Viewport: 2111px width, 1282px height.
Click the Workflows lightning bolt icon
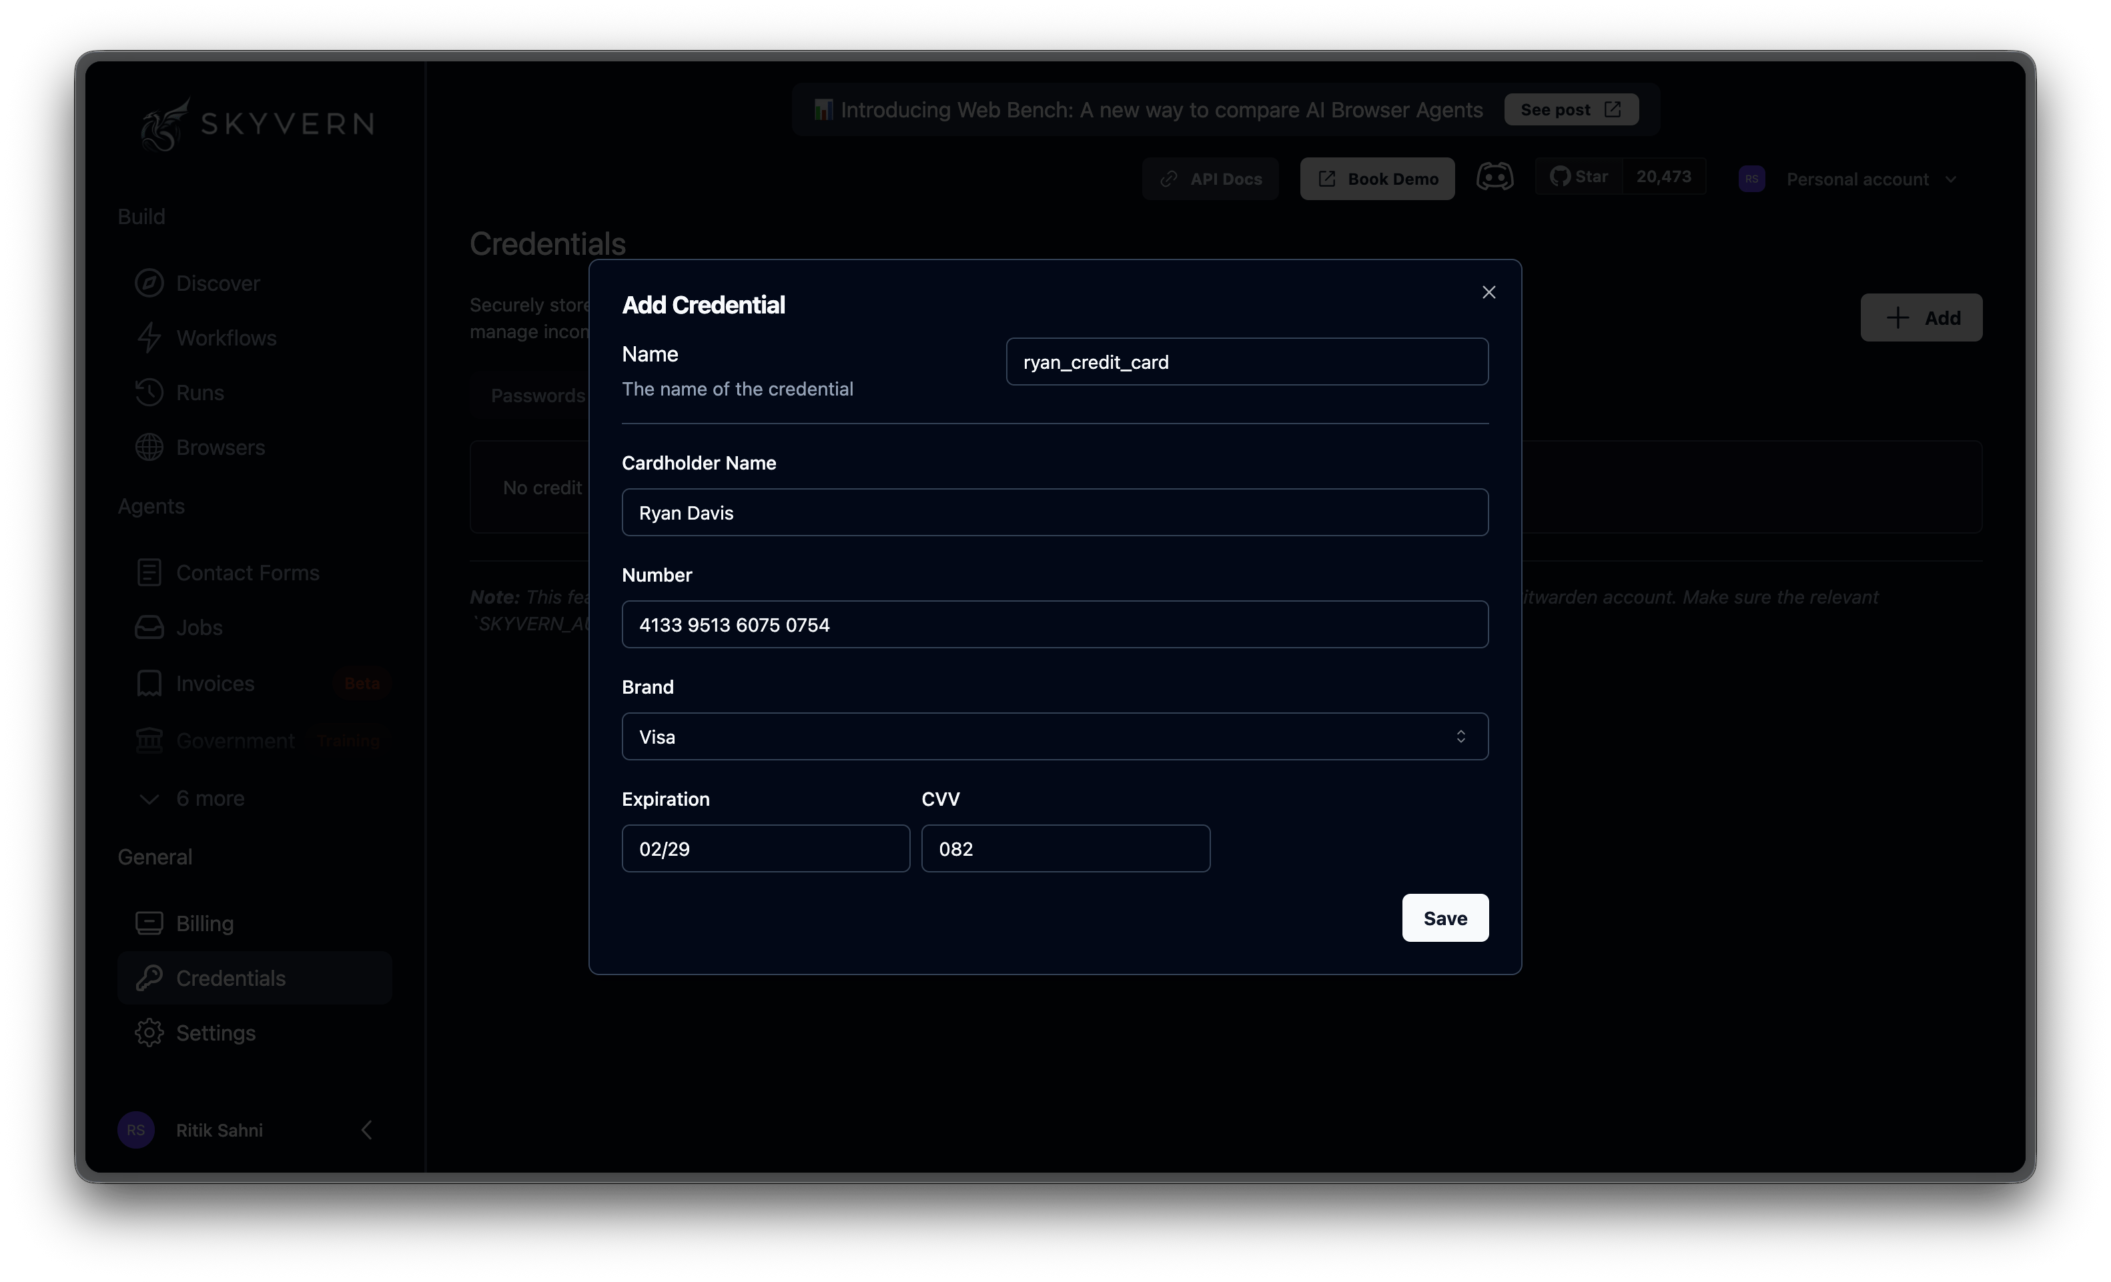coord(149,338)
